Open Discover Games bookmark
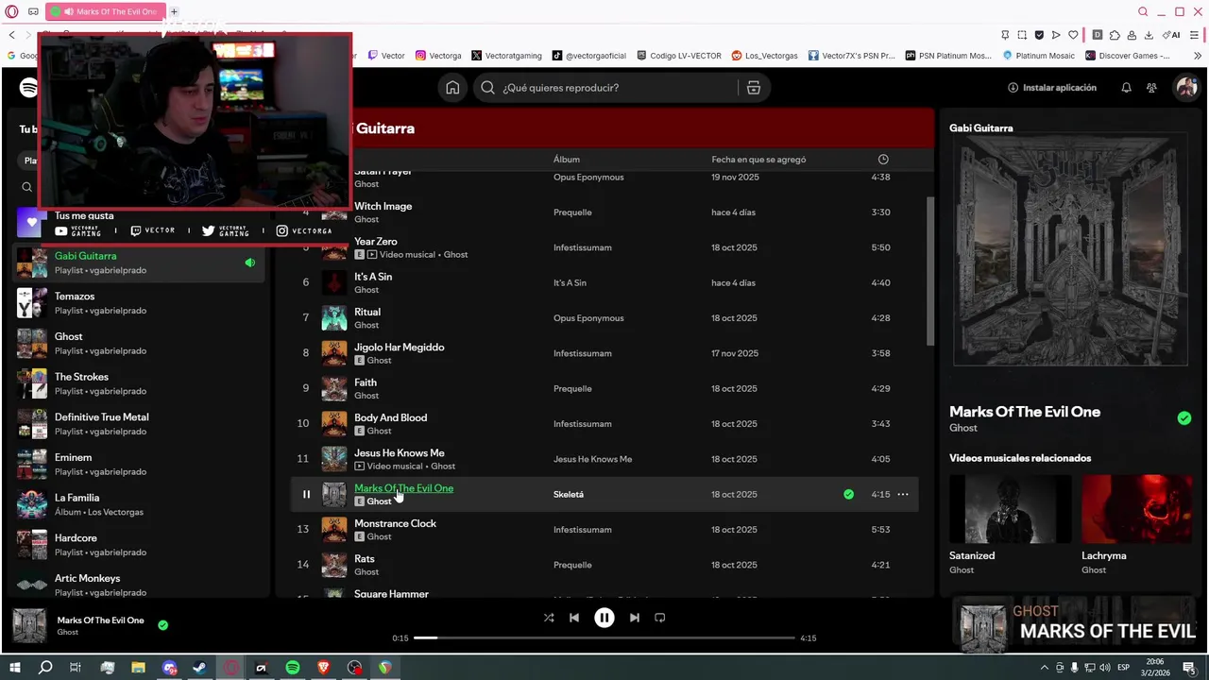The image size is (1209, 680). coord(1127,56)
